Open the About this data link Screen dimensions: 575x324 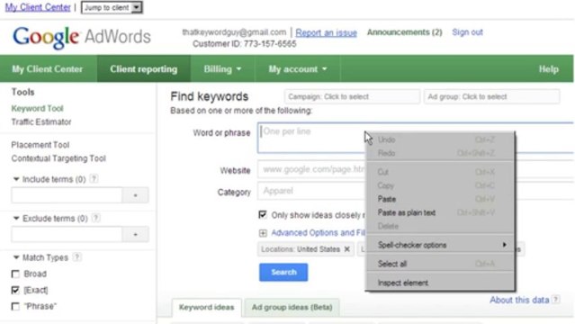tap(519, 300)
